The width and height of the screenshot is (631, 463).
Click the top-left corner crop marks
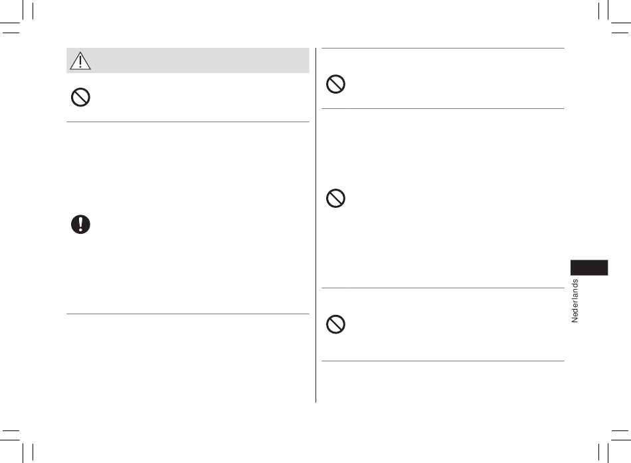17,17
